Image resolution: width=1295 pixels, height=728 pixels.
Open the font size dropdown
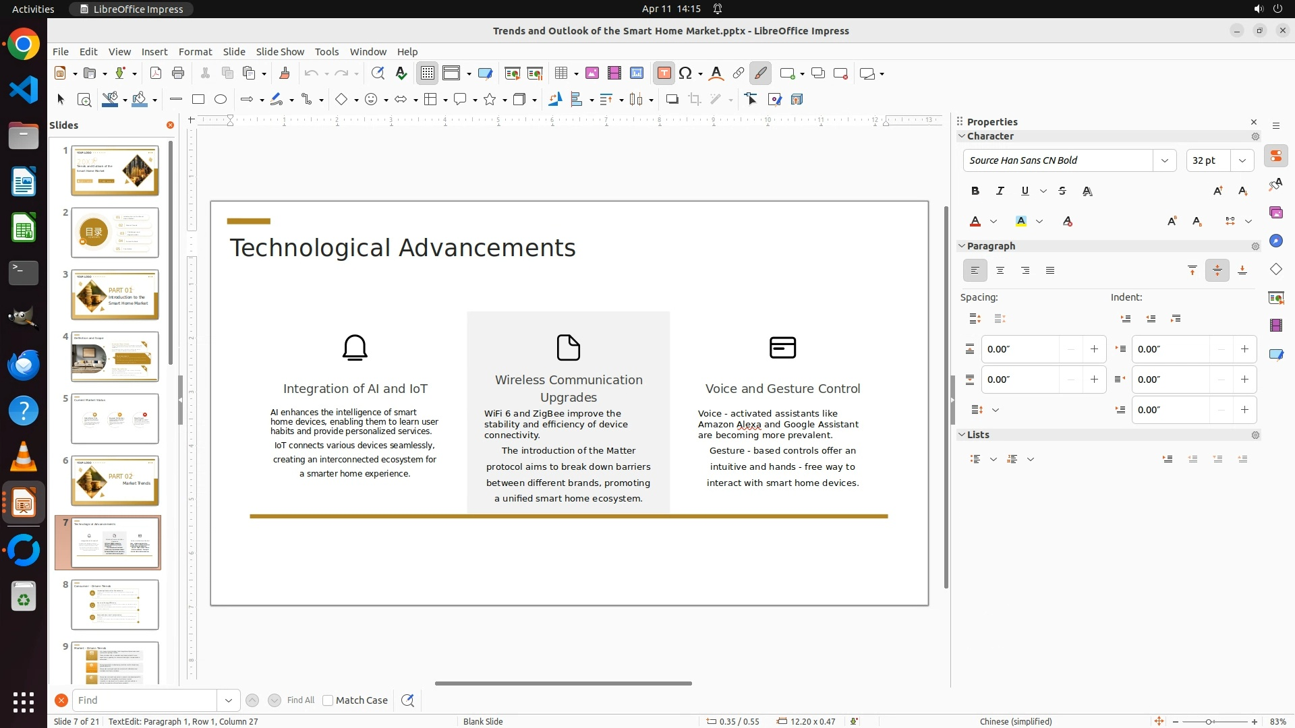point(1242,160)
